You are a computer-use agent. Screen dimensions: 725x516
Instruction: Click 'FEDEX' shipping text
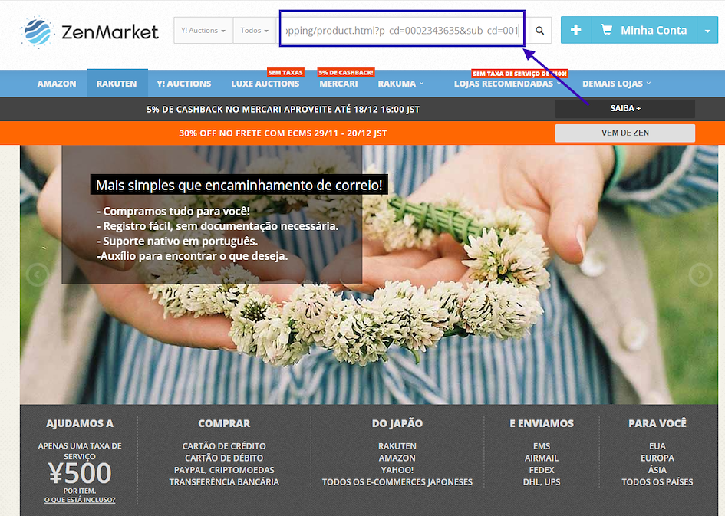(542, 470)
